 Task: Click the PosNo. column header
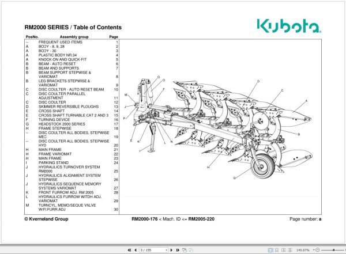tap(32, 37)
